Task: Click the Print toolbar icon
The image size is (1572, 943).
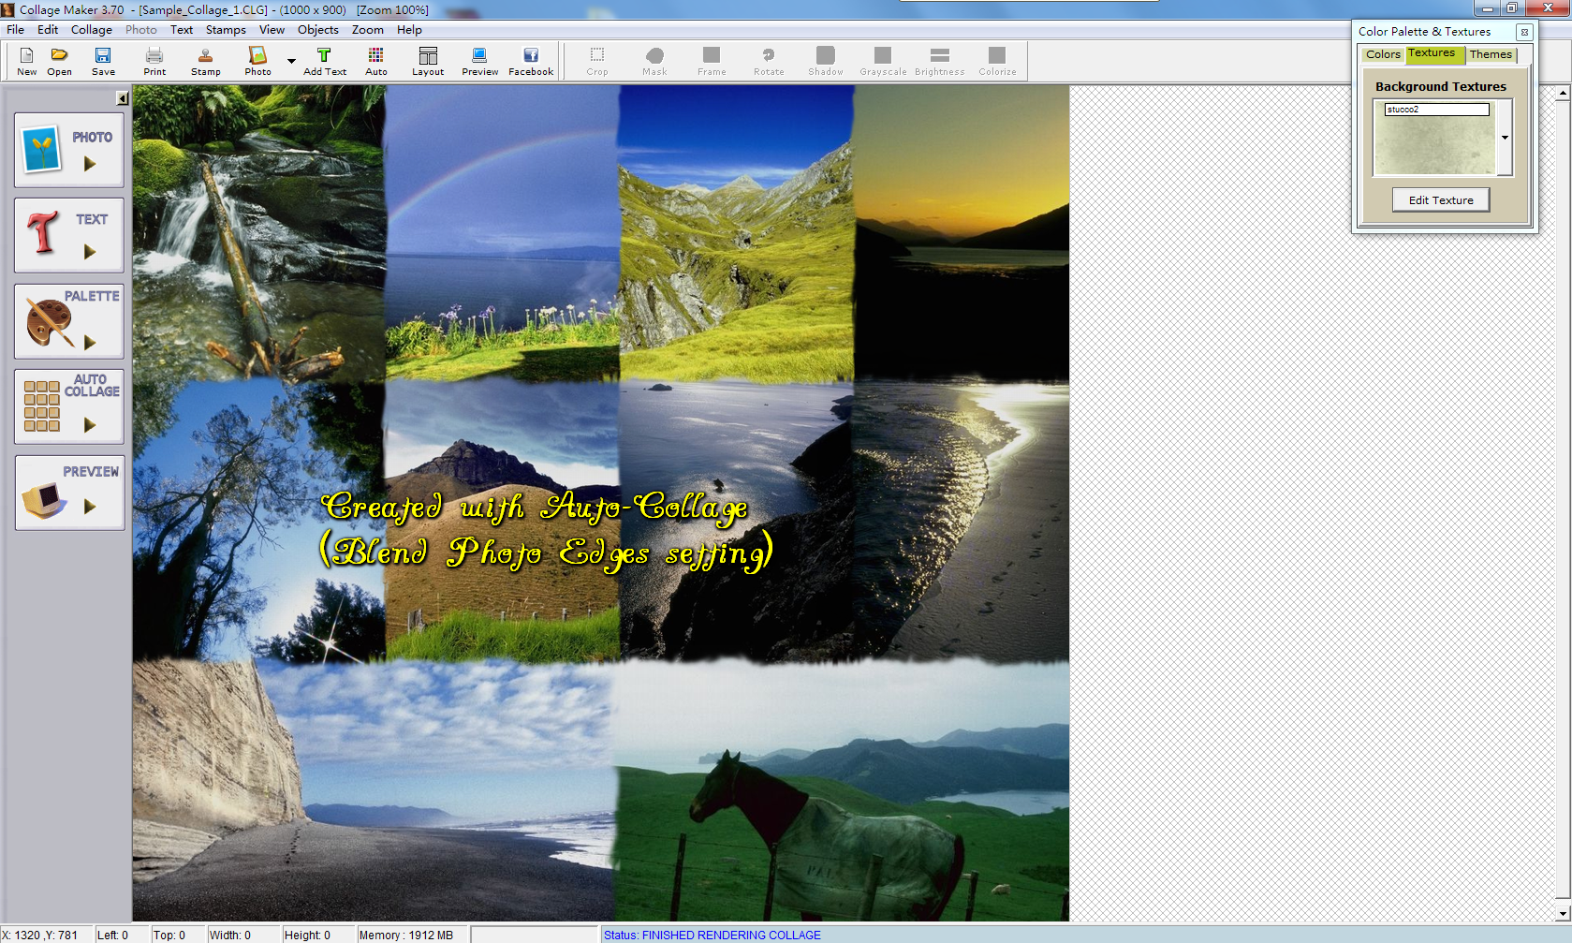Action: click(154, 61)
